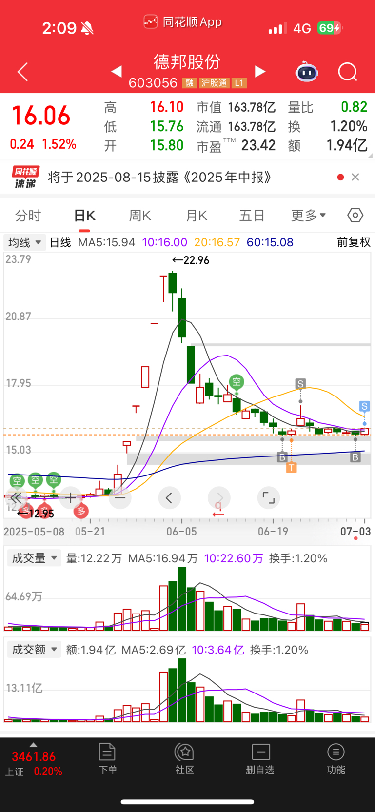The height and width of the screenshot is (812, 375).
Task: Tap the rightmost gray B marker
Action: pyautogui.click(x=355, y=457)
